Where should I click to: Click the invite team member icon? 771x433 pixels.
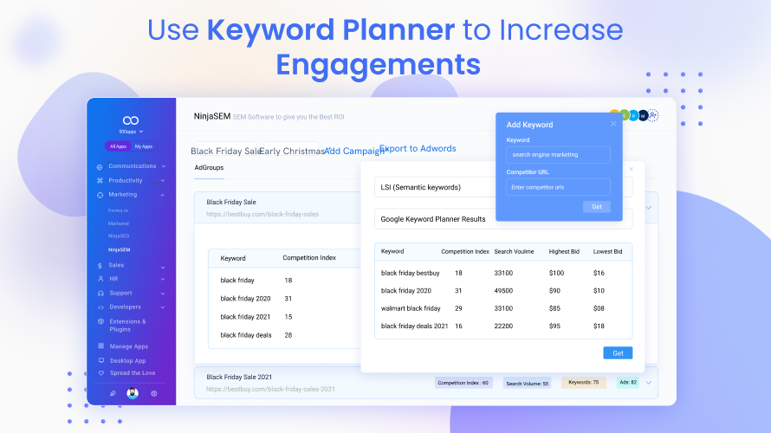pos(653,115)
